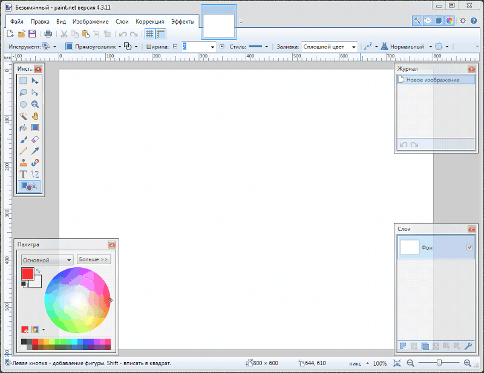Image resolution: width=484 pixels, height=373 pixels.
Task: Open the Ширина width value dropdown
Action: (212, 47)
